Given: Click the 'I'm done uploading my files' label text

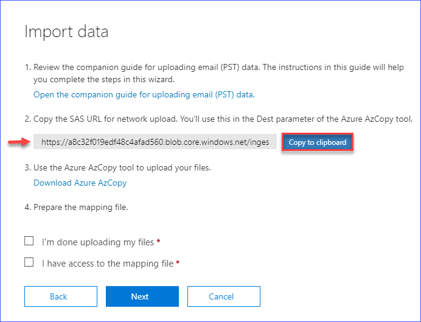Looking at the screenshot, I should [98, 242].
